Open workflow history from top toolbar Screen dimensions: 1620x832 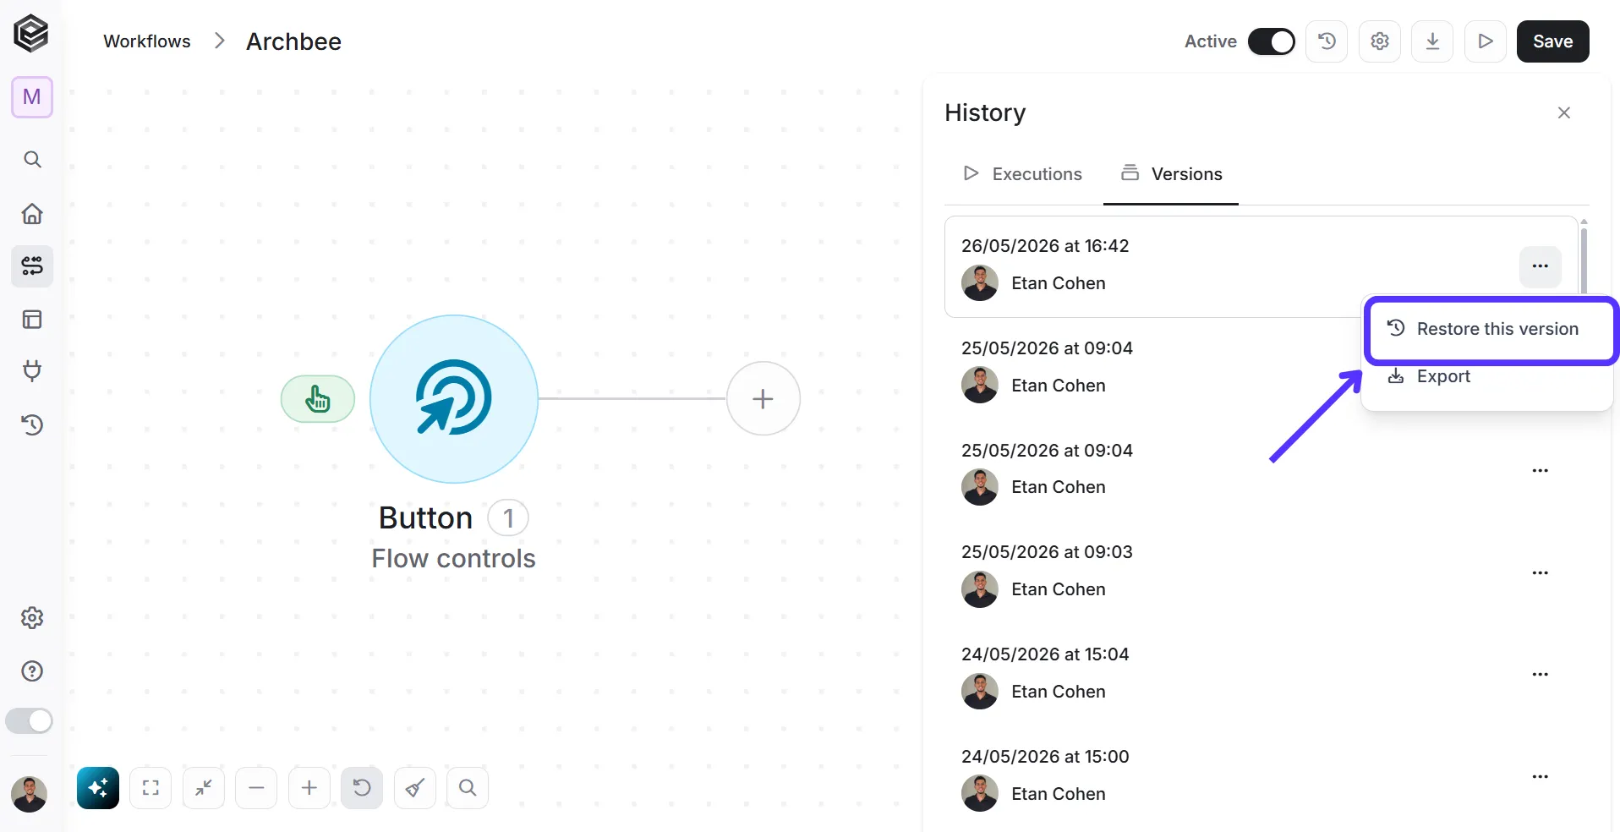tap(1327, 41)
